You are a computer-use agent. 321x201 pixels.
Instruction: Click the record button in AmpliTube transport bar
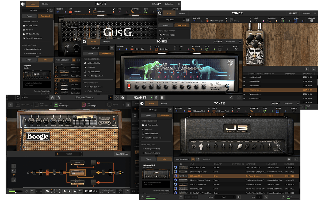coord(64,191)
